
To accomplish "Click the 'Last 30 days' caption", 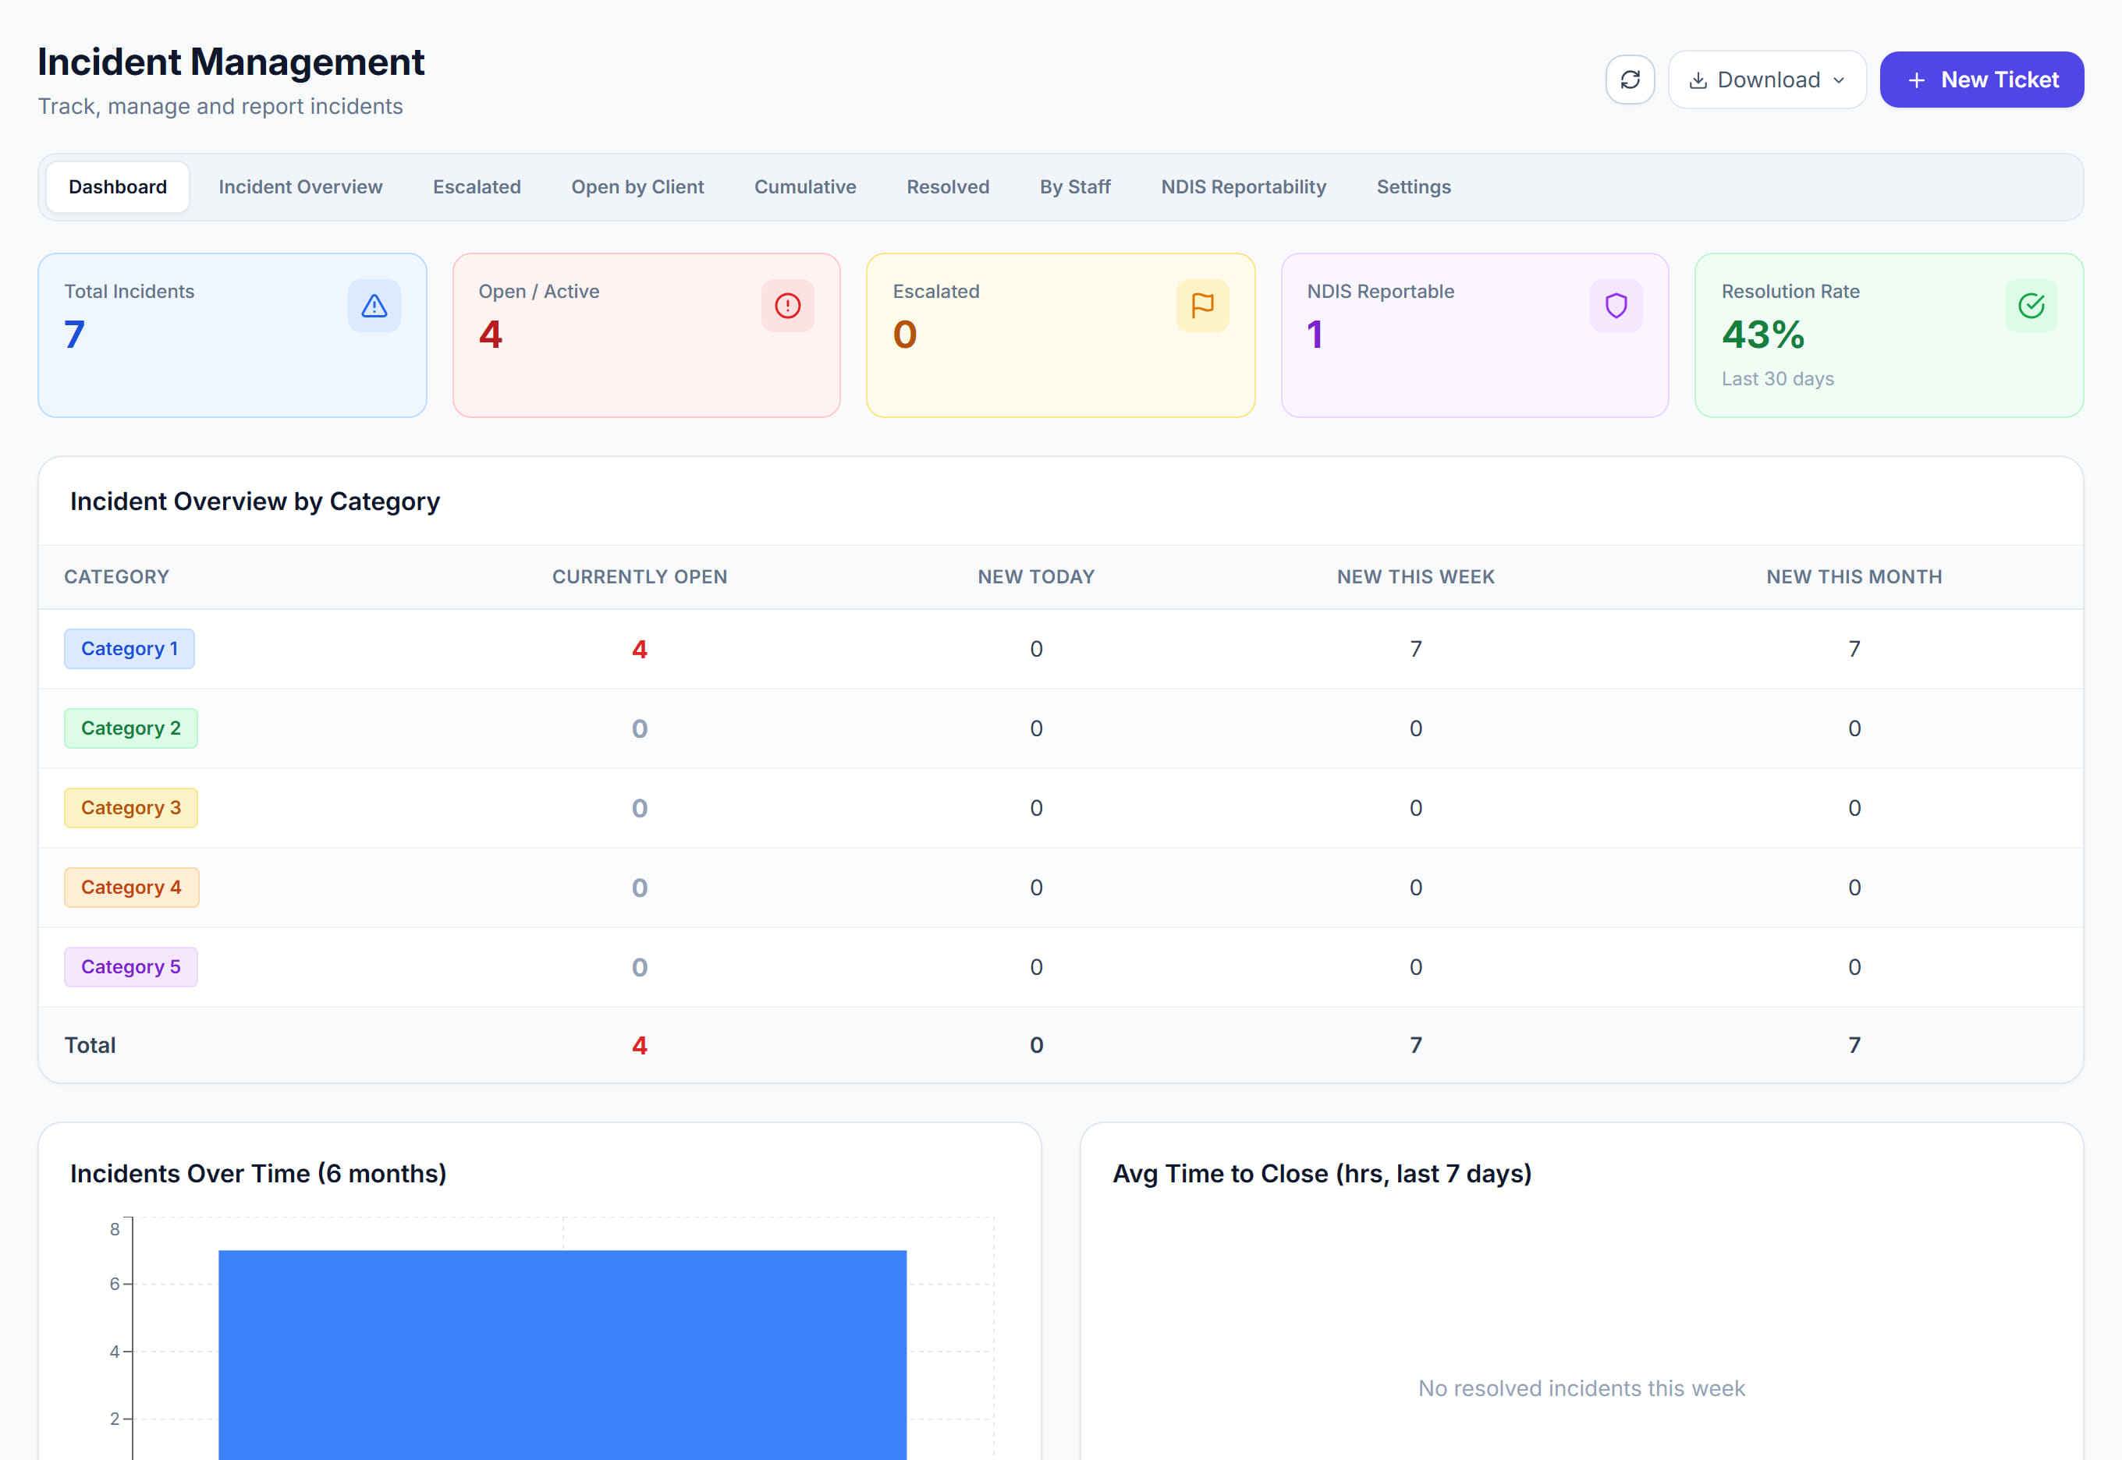I will point(1777,379).
